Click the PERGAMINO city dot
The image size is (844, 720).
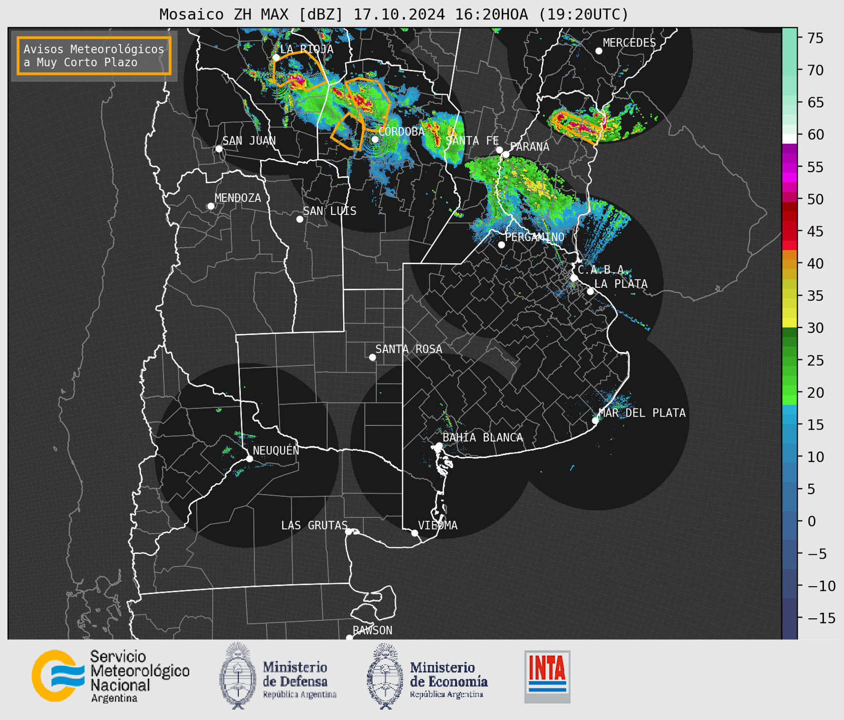tap(501, 245)
